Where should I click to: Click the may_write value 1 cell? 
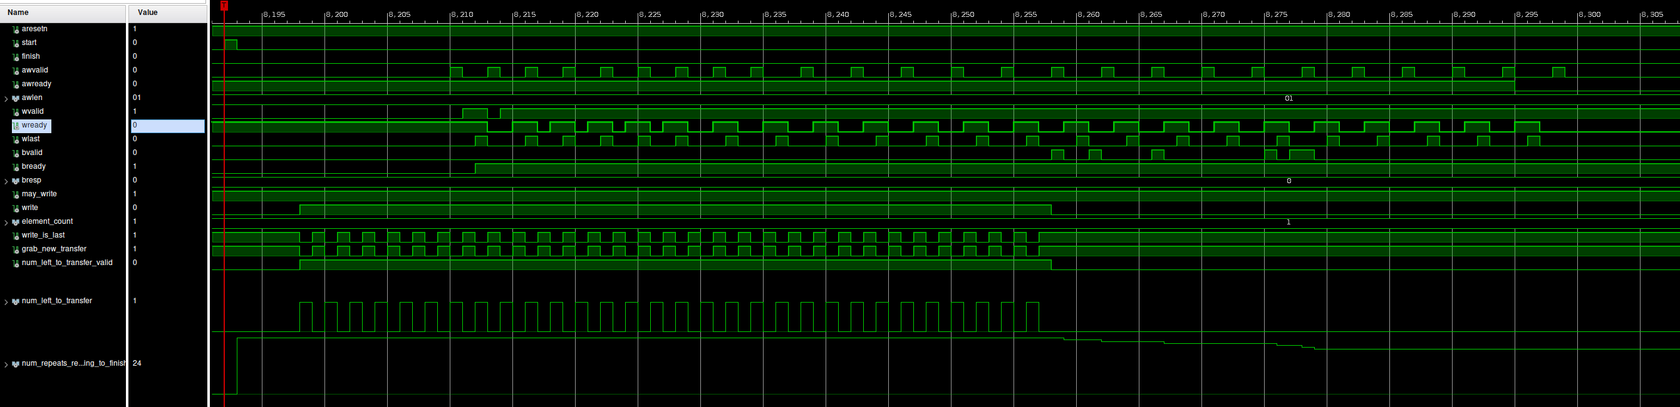[135, 194]
